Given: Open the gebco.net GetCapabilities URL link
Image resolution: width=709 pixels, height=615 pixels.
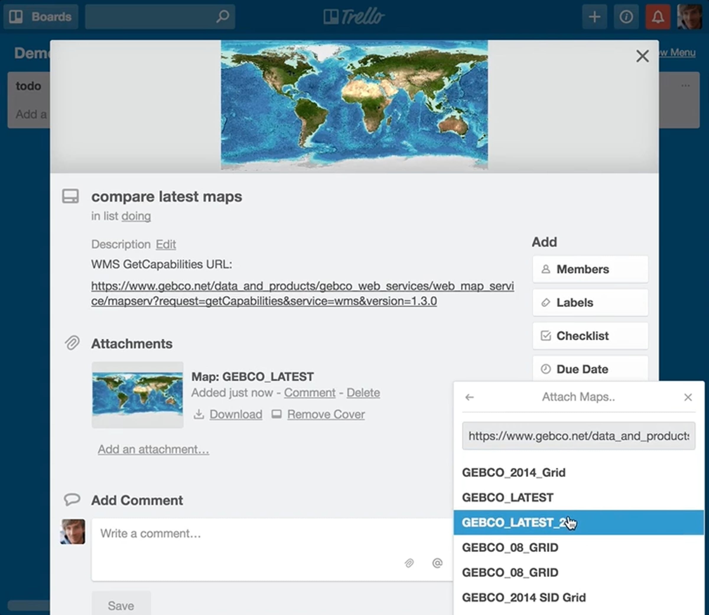Looking at the screenshot, I should point(302,293).
